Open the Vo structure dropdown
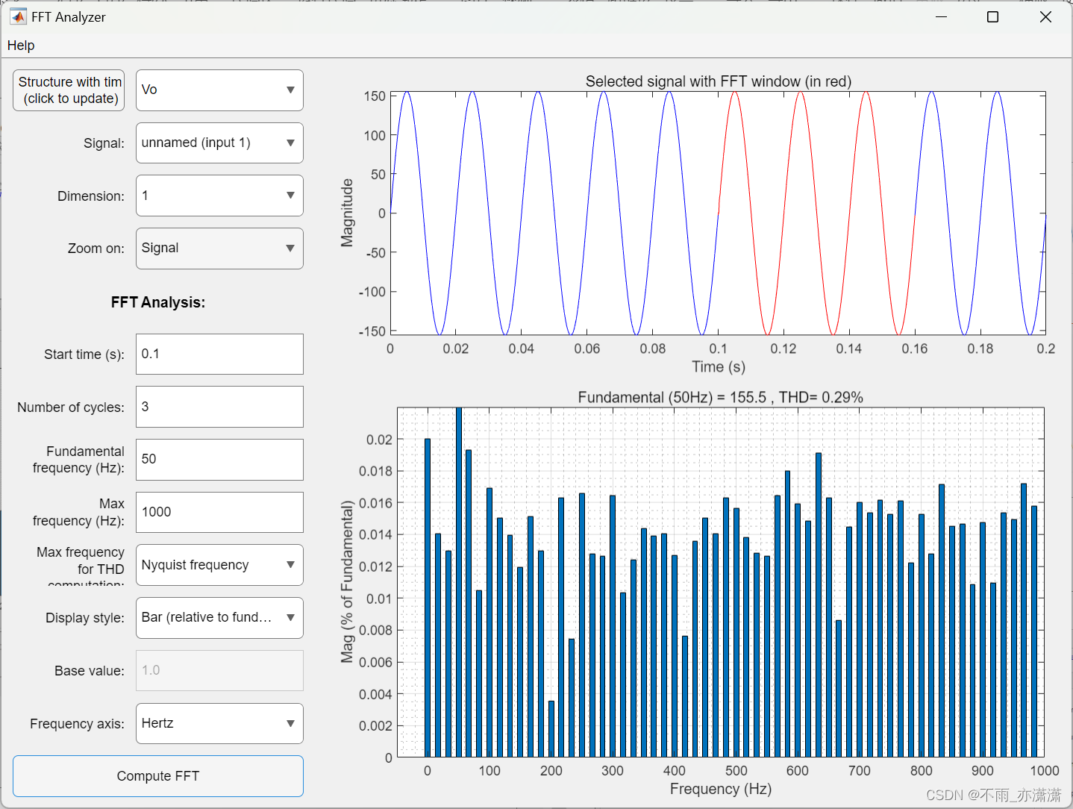This screenshot has height=809, width=1073. tap(219, 90)
